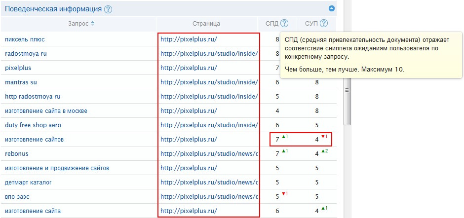Screen dimensions: 464x218
Task: Open page URL in the pixelplus row
Action: [x=189, y=68]
